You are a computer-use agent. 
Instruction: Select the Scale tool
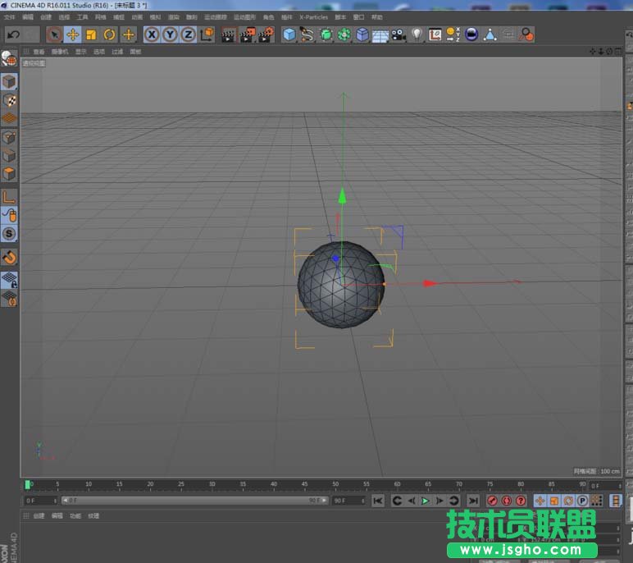click(91, 34)
